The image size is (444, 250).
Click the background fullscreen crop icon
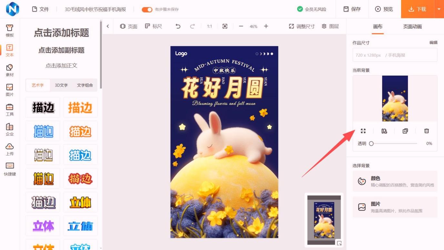click(x=363, y=131)
